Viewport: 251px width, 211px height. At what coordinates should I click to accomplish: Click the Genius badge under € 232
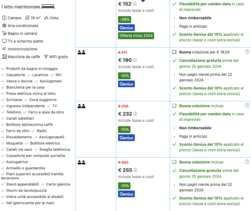click(x=126, y=138)
